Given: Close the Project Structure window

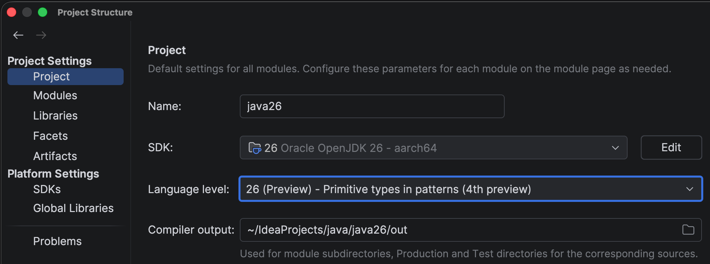Looking at the screenshot, I should (12, 12).
